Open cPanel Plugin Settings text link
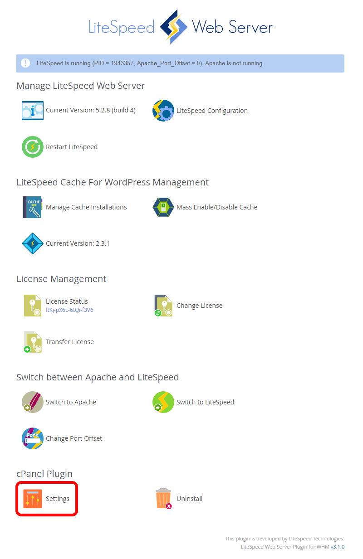The width and height of the screenshot is (363, 559). (58, 499)
